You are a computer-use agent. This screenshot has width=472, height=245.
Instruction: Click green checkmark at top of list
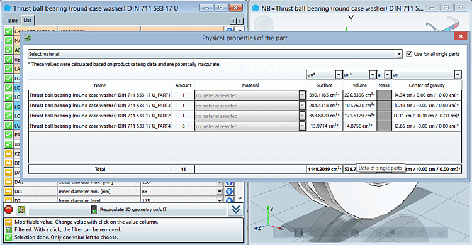(8, 31)
